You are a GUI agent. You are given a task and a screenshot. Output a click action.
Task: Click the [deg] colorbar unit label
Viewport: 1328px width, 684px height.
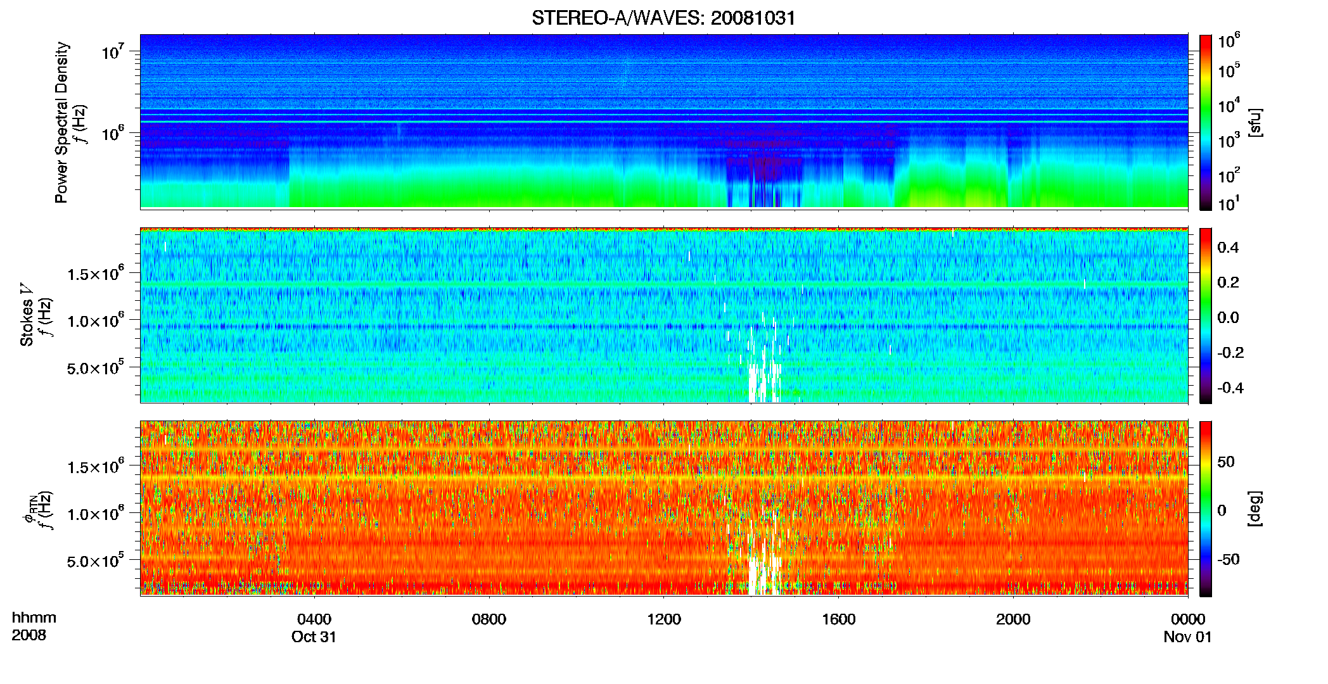coord(1255,509)
